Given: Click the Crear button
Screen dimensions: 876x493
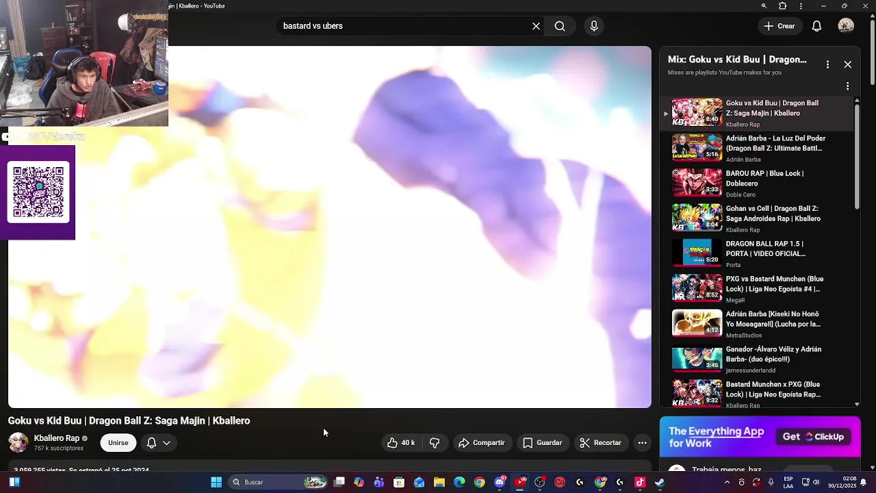Looking at the screenshot, I should (x=779, y=26).
